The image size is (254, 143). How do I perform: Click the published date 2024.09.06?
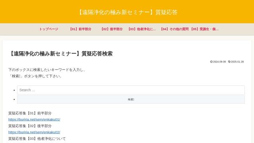point(219,62)
